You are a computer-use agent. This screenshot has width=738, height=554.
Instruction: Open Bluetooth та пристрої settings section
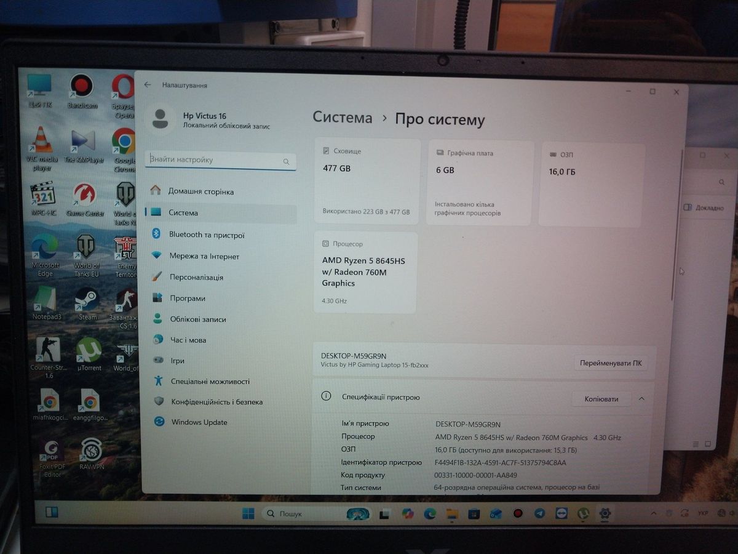pyautogui.click(x=206, y=235)
